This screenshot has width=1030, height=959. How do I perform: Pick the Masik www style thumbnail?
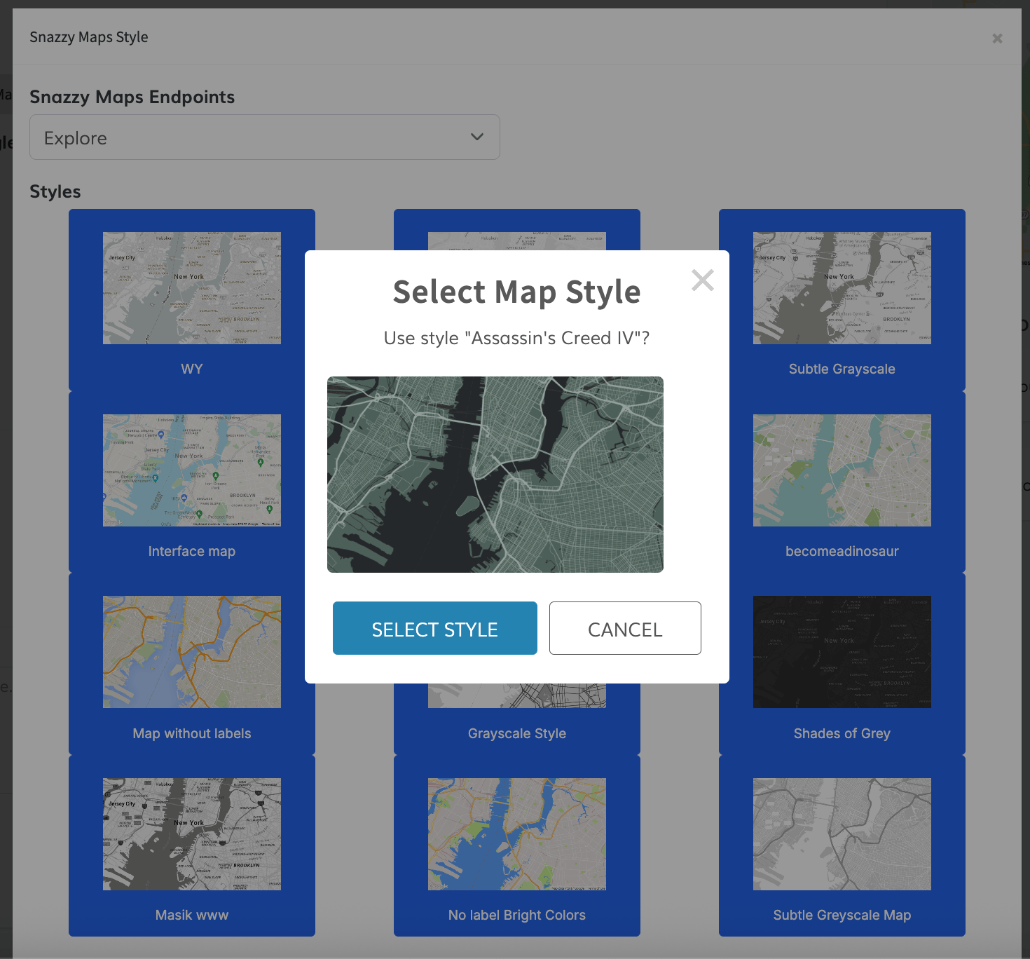(x=191, y=834)
